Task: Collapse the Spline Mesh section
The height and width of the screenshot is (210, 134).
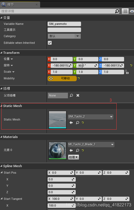Action: pos(1,166)
